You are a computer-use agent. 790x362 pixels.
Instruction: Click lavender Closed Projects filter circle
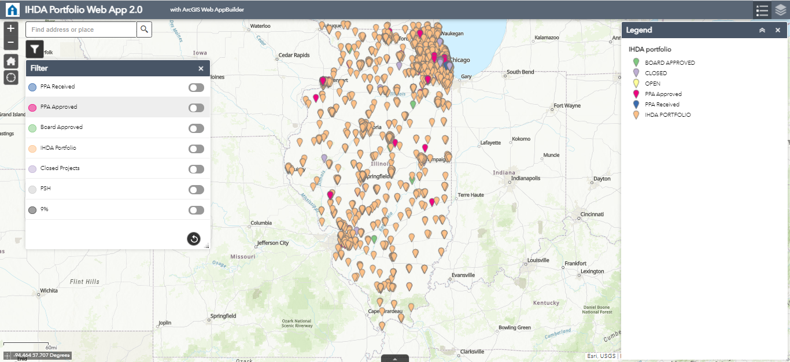coord(32,169)
